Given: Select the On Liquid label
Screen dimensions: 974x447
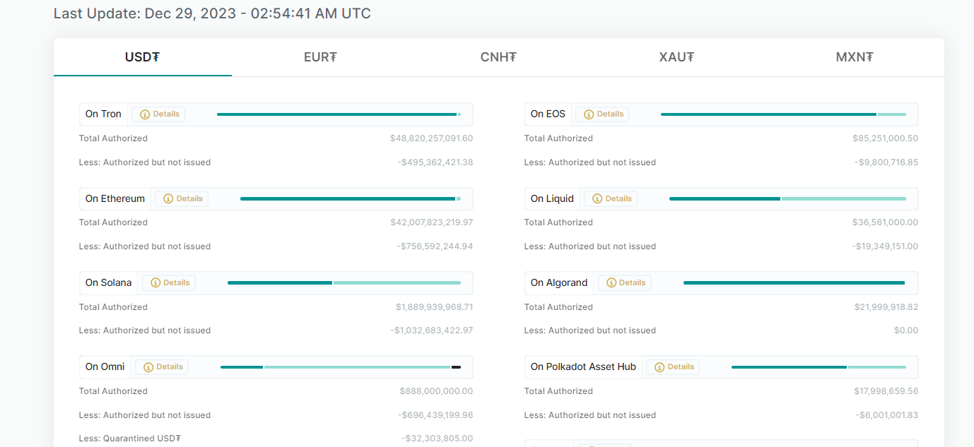Looking at the screenshot, I should tap(552, 199).
